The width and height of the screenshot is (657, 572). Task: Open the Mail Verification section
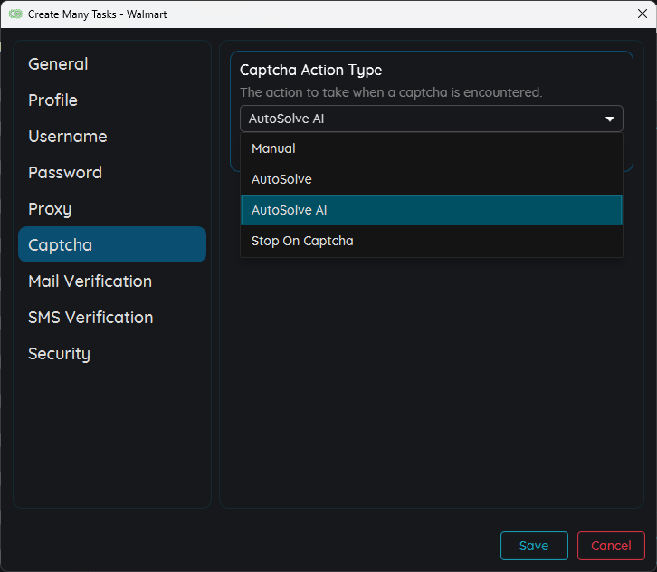click(90, 281)
